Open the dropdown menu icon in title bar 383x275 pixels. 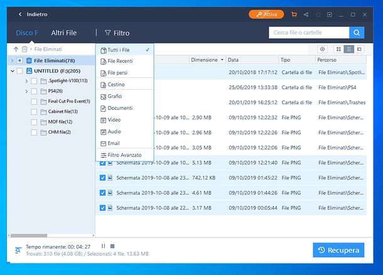330,14
